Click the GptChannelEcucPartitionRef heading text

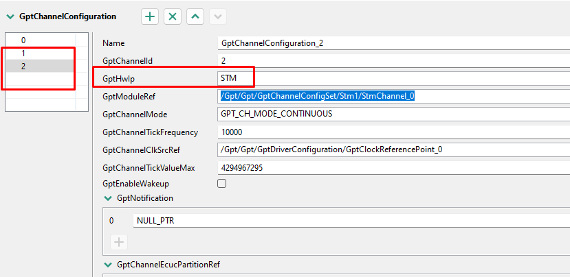[x=168, y=265]
